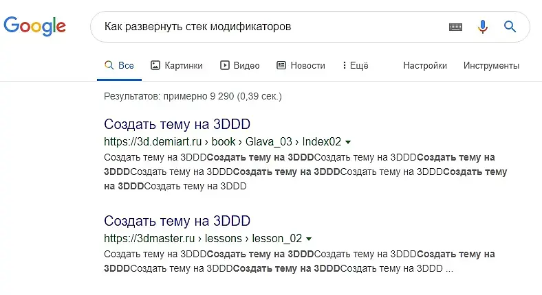
Task: Open first result title Создать тему на 3DDD
Action: tap(177, 124)
